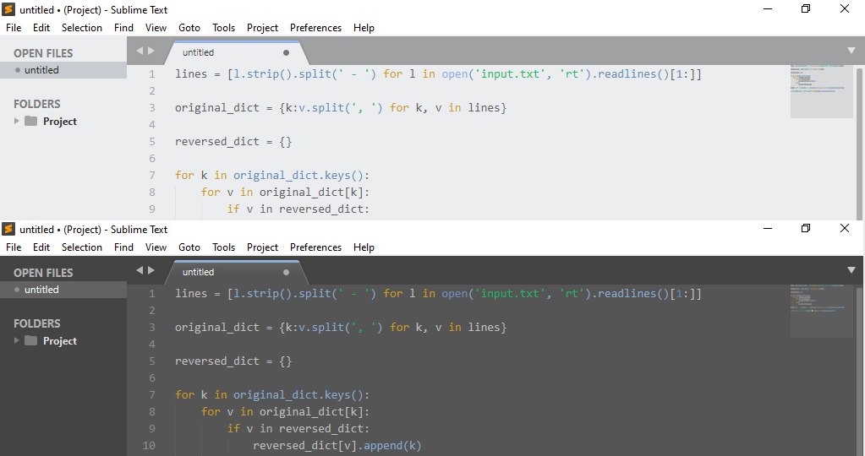Click 'reversed_dict = {}' in light editor
Viewport: 865px width, 456px height.
click(233, 142)
